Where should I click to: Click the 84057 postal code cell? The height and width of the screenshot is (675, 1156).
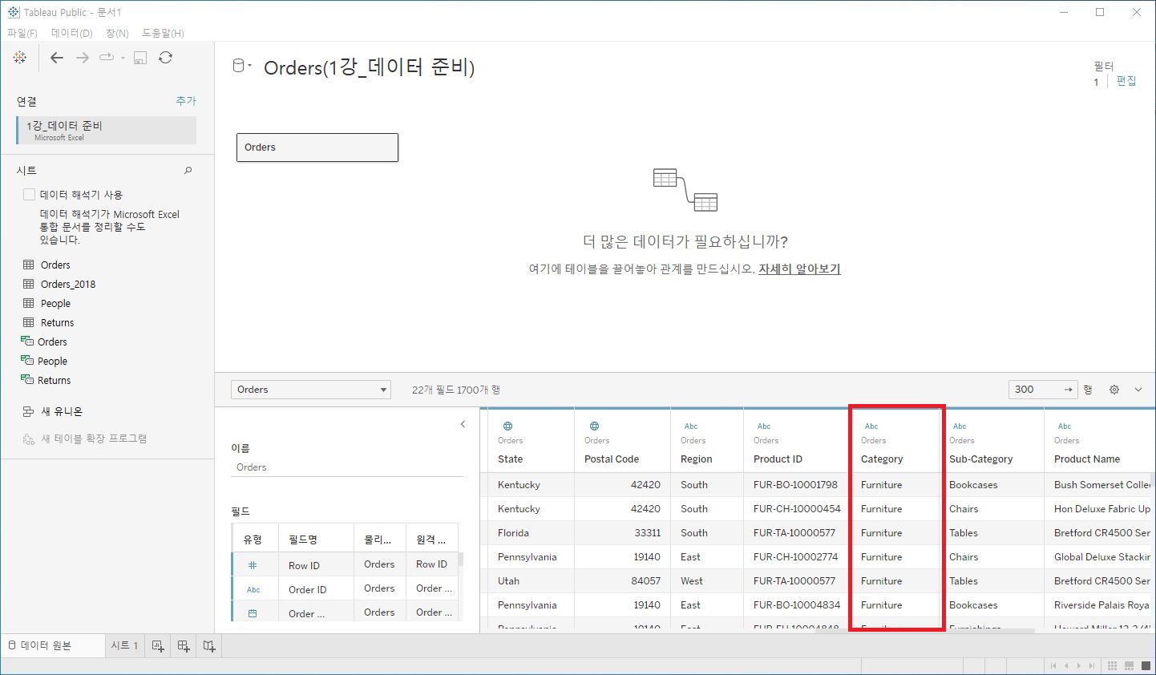click(x=645, y=581)
